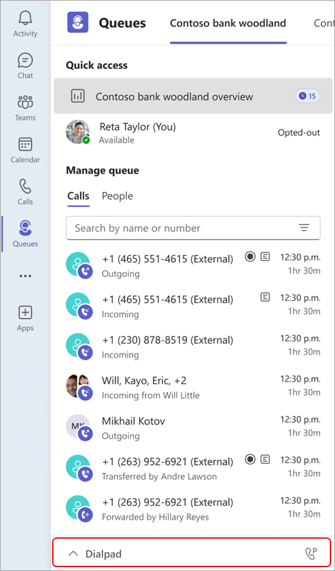Click the overview chart icon
Screen dimensions: 335x571
click(x=77, y=96)
